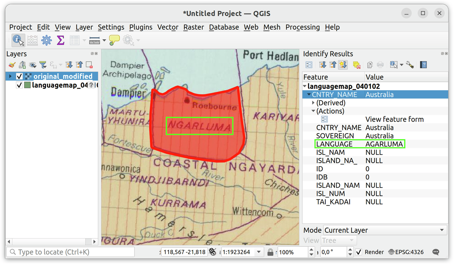
Task: Open the Vector menu
Action: click(x=168, y=27)
